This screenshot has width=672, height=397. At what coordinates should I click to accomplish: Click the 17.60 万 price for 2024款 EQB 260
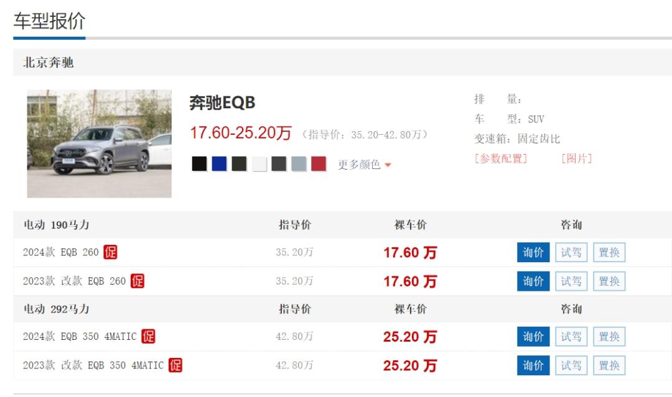coord(410,252)
